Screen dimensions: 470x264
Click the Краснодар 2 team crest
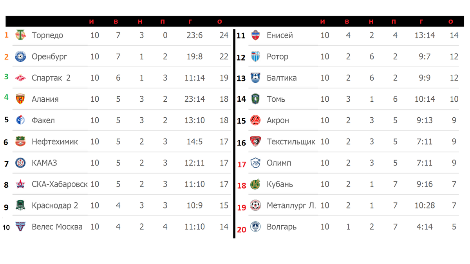click(20, 205)
